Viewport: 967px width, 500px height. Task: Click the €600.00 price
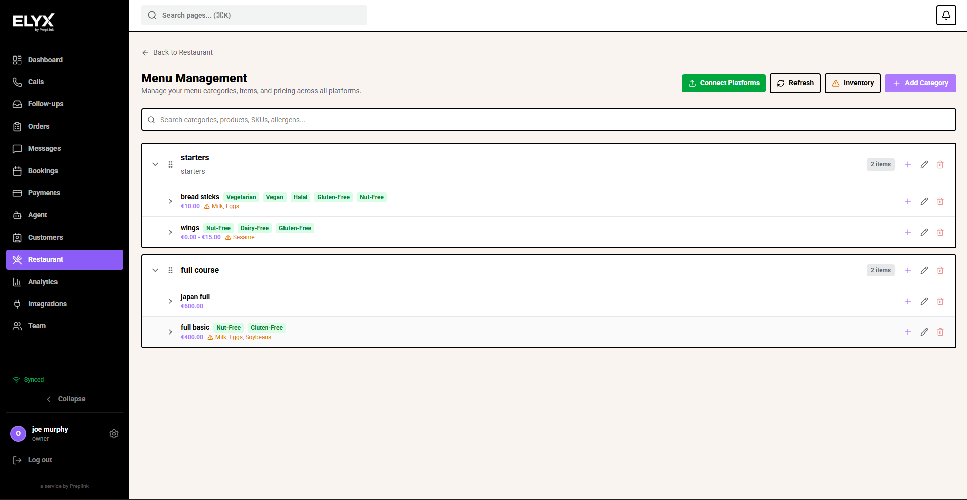[x=192, y=306]
